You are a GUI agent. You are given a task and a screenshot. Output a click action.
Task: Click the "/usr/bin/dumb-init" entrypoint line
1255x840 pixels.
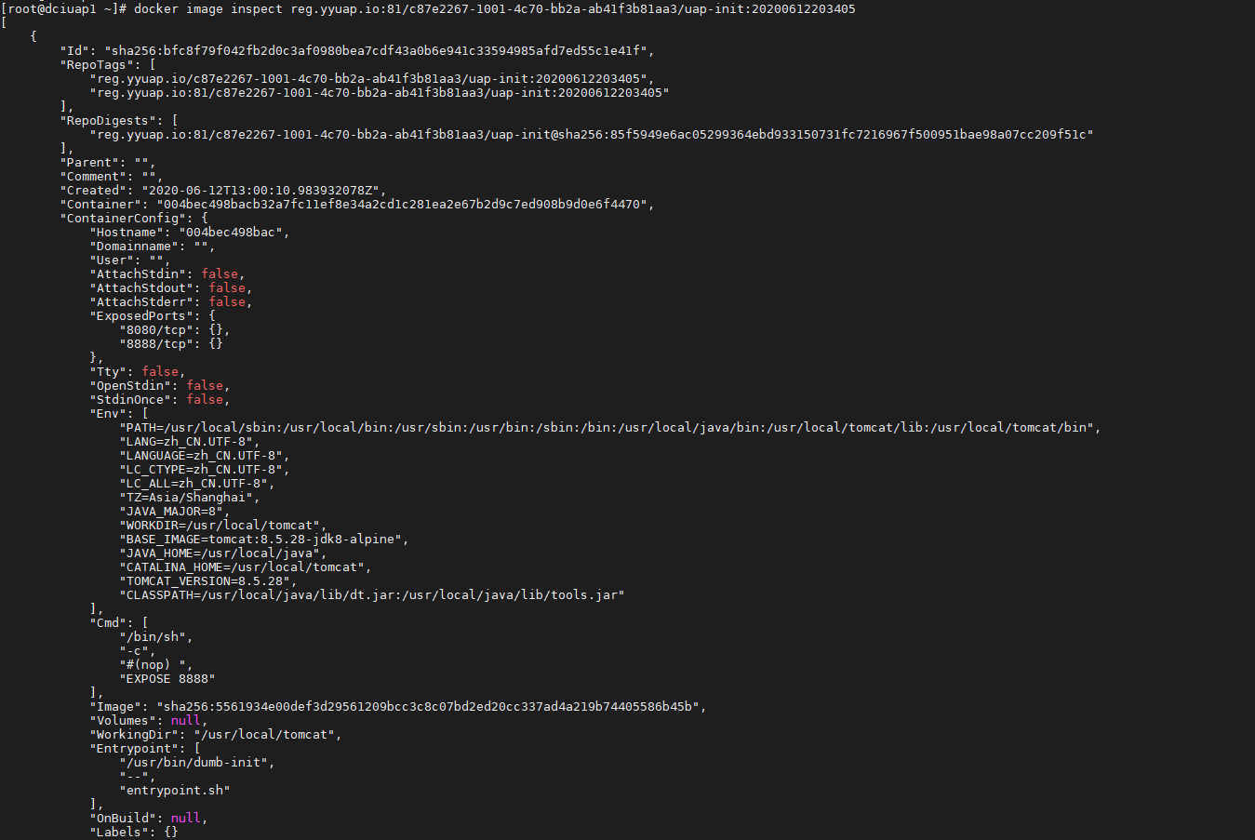pos(196,763)
